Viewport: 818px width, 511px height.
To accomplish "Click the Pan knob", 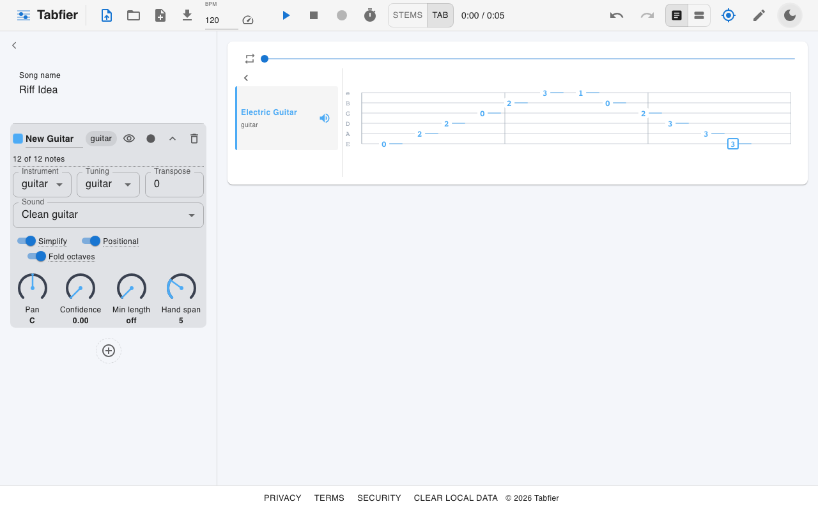I will 33,288.
